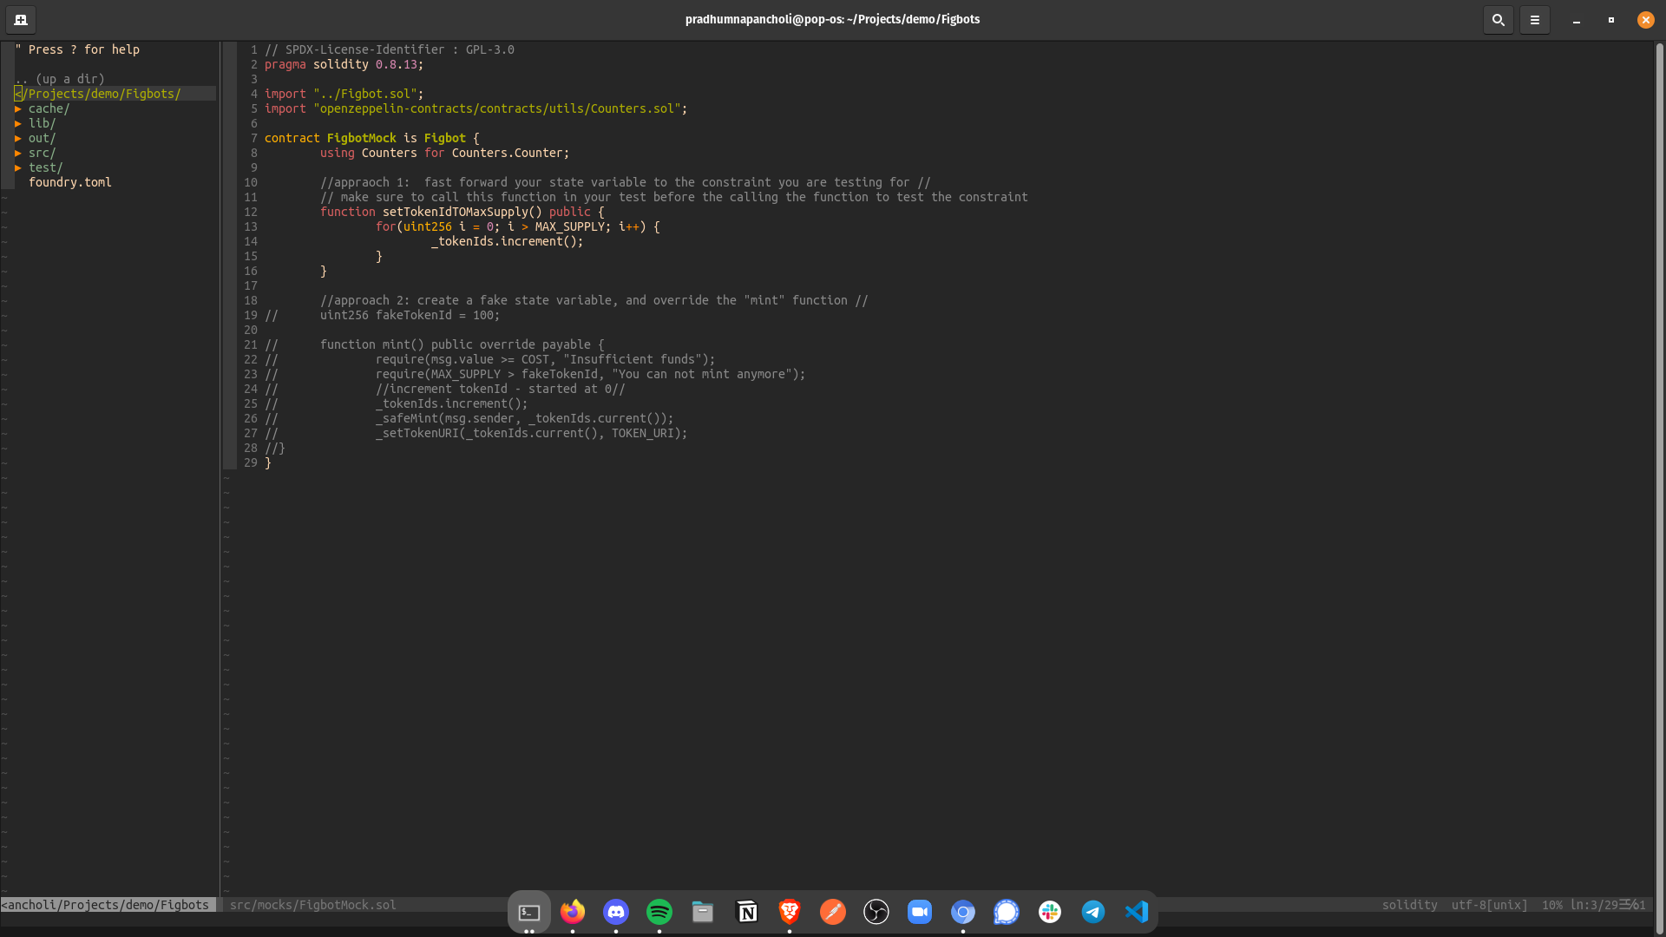Viewport: 1666px width, 937px height.
Task: Click line number 29 in the gutter
Action: (x=251, y=462)
